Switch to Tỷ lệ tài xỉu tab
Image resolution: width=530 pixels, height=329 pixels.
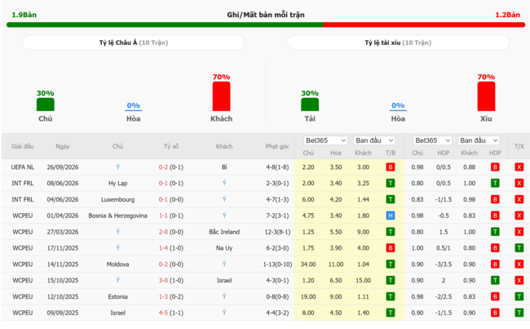tap(398, 42)
